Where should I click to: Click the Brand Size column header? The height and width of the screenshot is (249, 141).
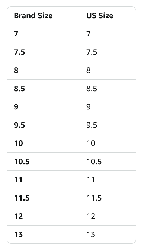(x=33, y=16)
